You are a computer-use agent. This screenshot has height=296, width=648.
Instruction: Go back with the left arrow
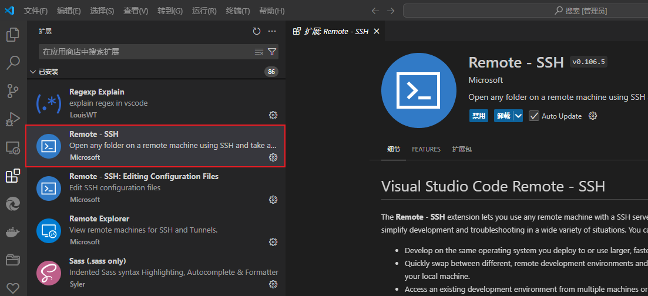click(x=375, y=11)
